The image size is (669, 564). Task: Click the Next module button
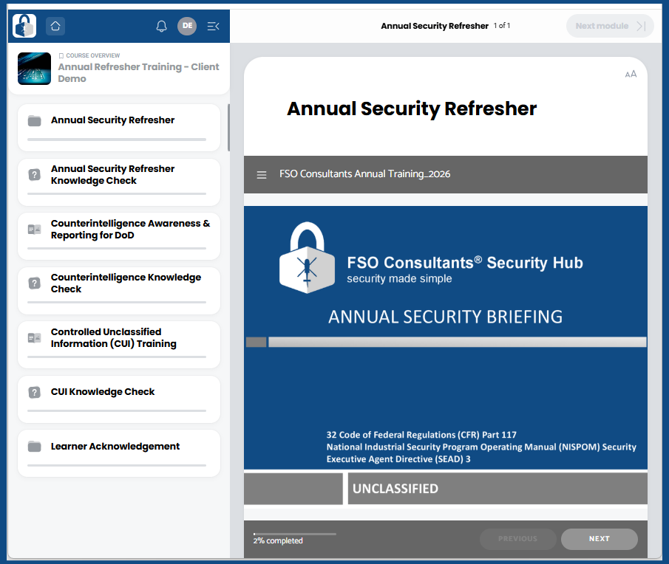click(x=610, y=26)
